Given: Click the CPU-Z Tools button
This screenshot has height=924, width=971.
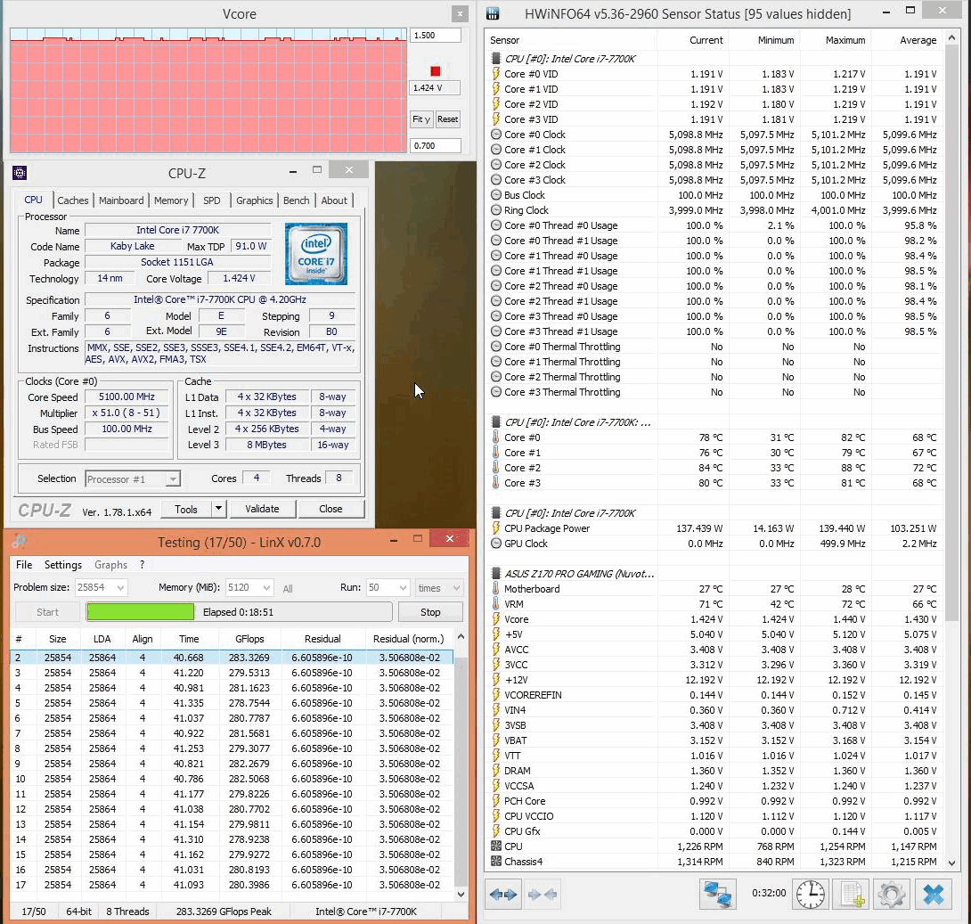Looking at the screenshot, I should click(186, 509).
